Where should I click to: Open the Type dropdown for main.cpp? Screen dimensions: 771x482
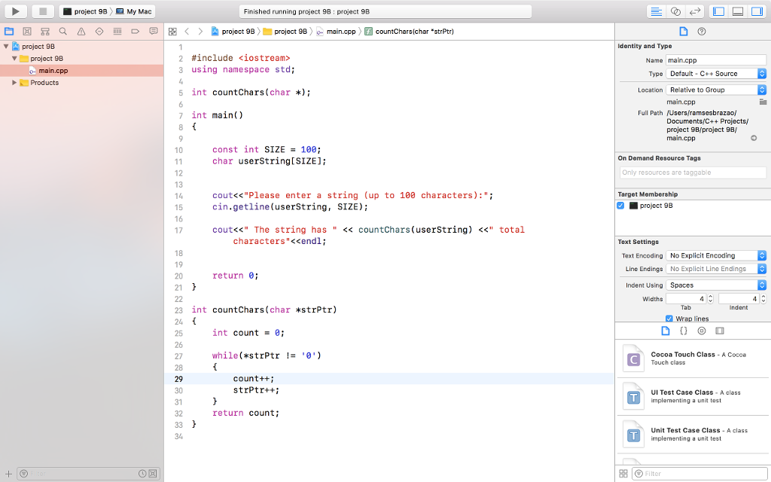pyautogui.click(x=716, y=74)
